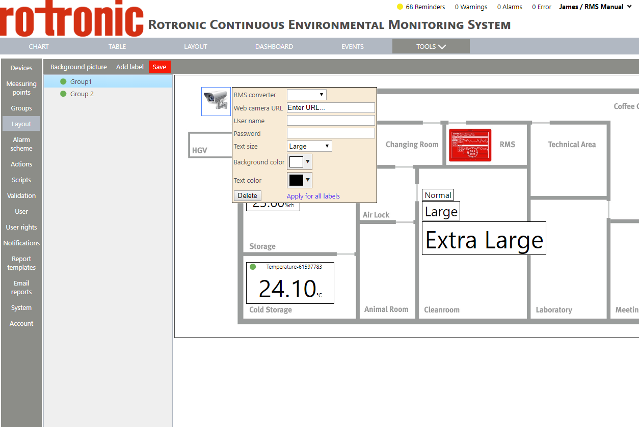
Task: Click Background picture in the toolbar
Action: pyautogui.click(x=78, y=67)
